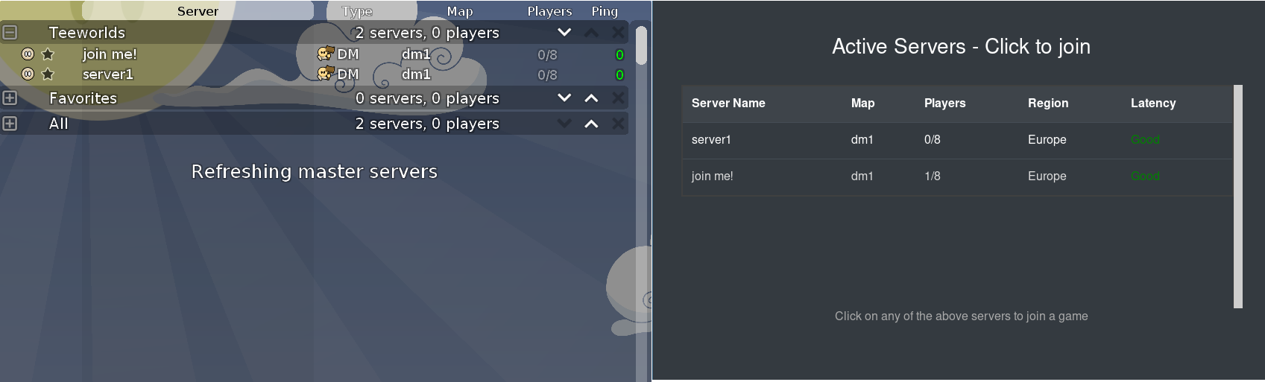
Task: Click the dm1 map of server1 in browser
Action: click(x=416, y=74)
